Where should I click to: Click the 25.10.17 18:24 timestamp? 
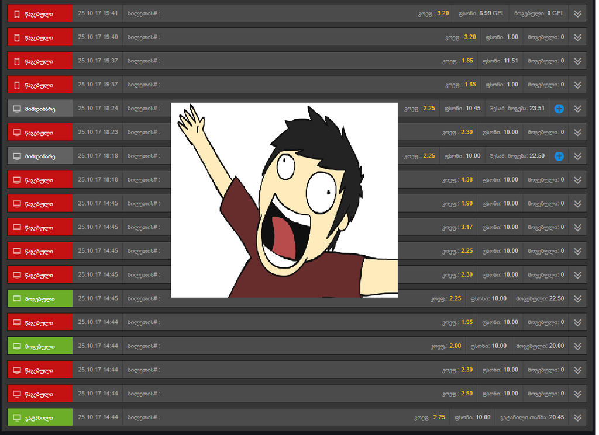(x=98, y=108)
